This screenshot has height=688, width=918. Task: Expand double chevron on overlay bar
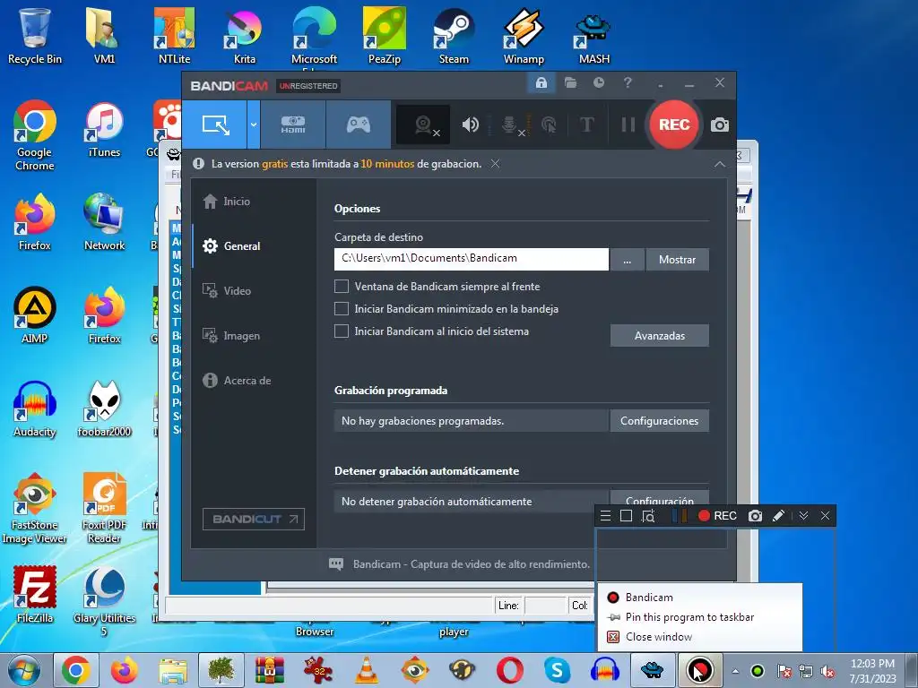(803, 515)
